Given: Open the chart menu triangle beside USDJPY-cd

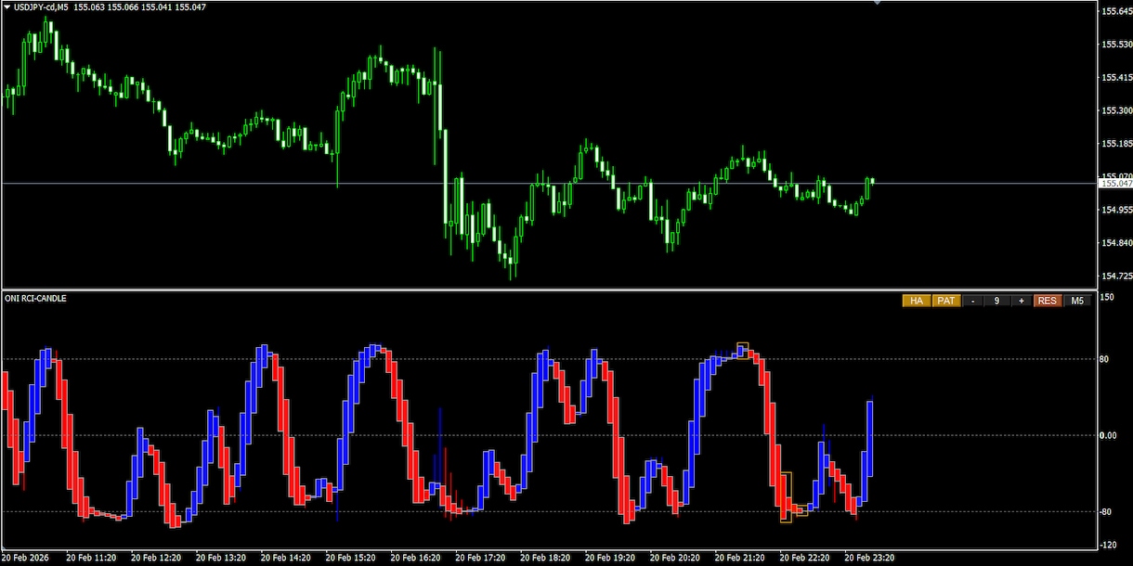Looking at the screenshot, I should tap(7, 6).
